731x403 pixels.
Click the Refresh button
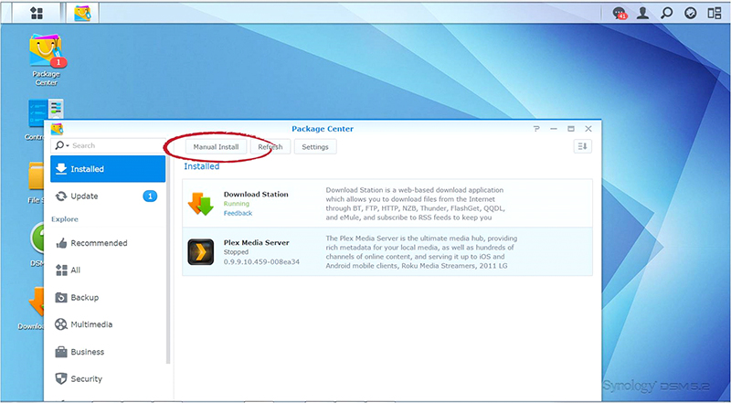point(270,147)
